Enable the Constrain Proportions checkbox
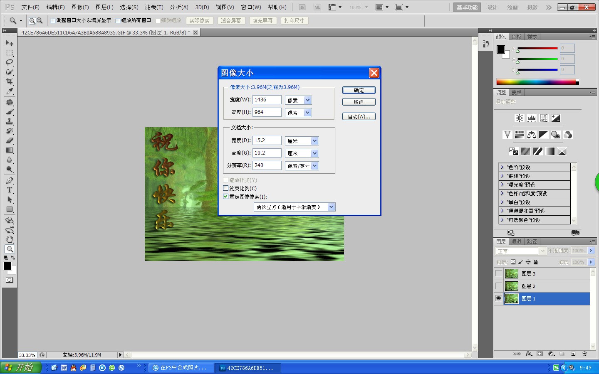Image resolution: width=599 pixels, height=374 pixels. pyautogui.click(x=226, y=188)
